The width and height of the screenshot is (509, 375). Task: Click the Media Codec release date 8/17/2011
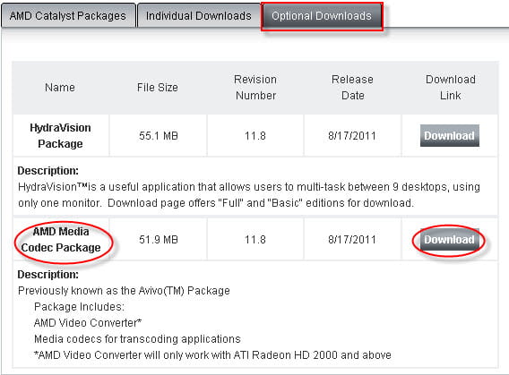tap(352, 240)
